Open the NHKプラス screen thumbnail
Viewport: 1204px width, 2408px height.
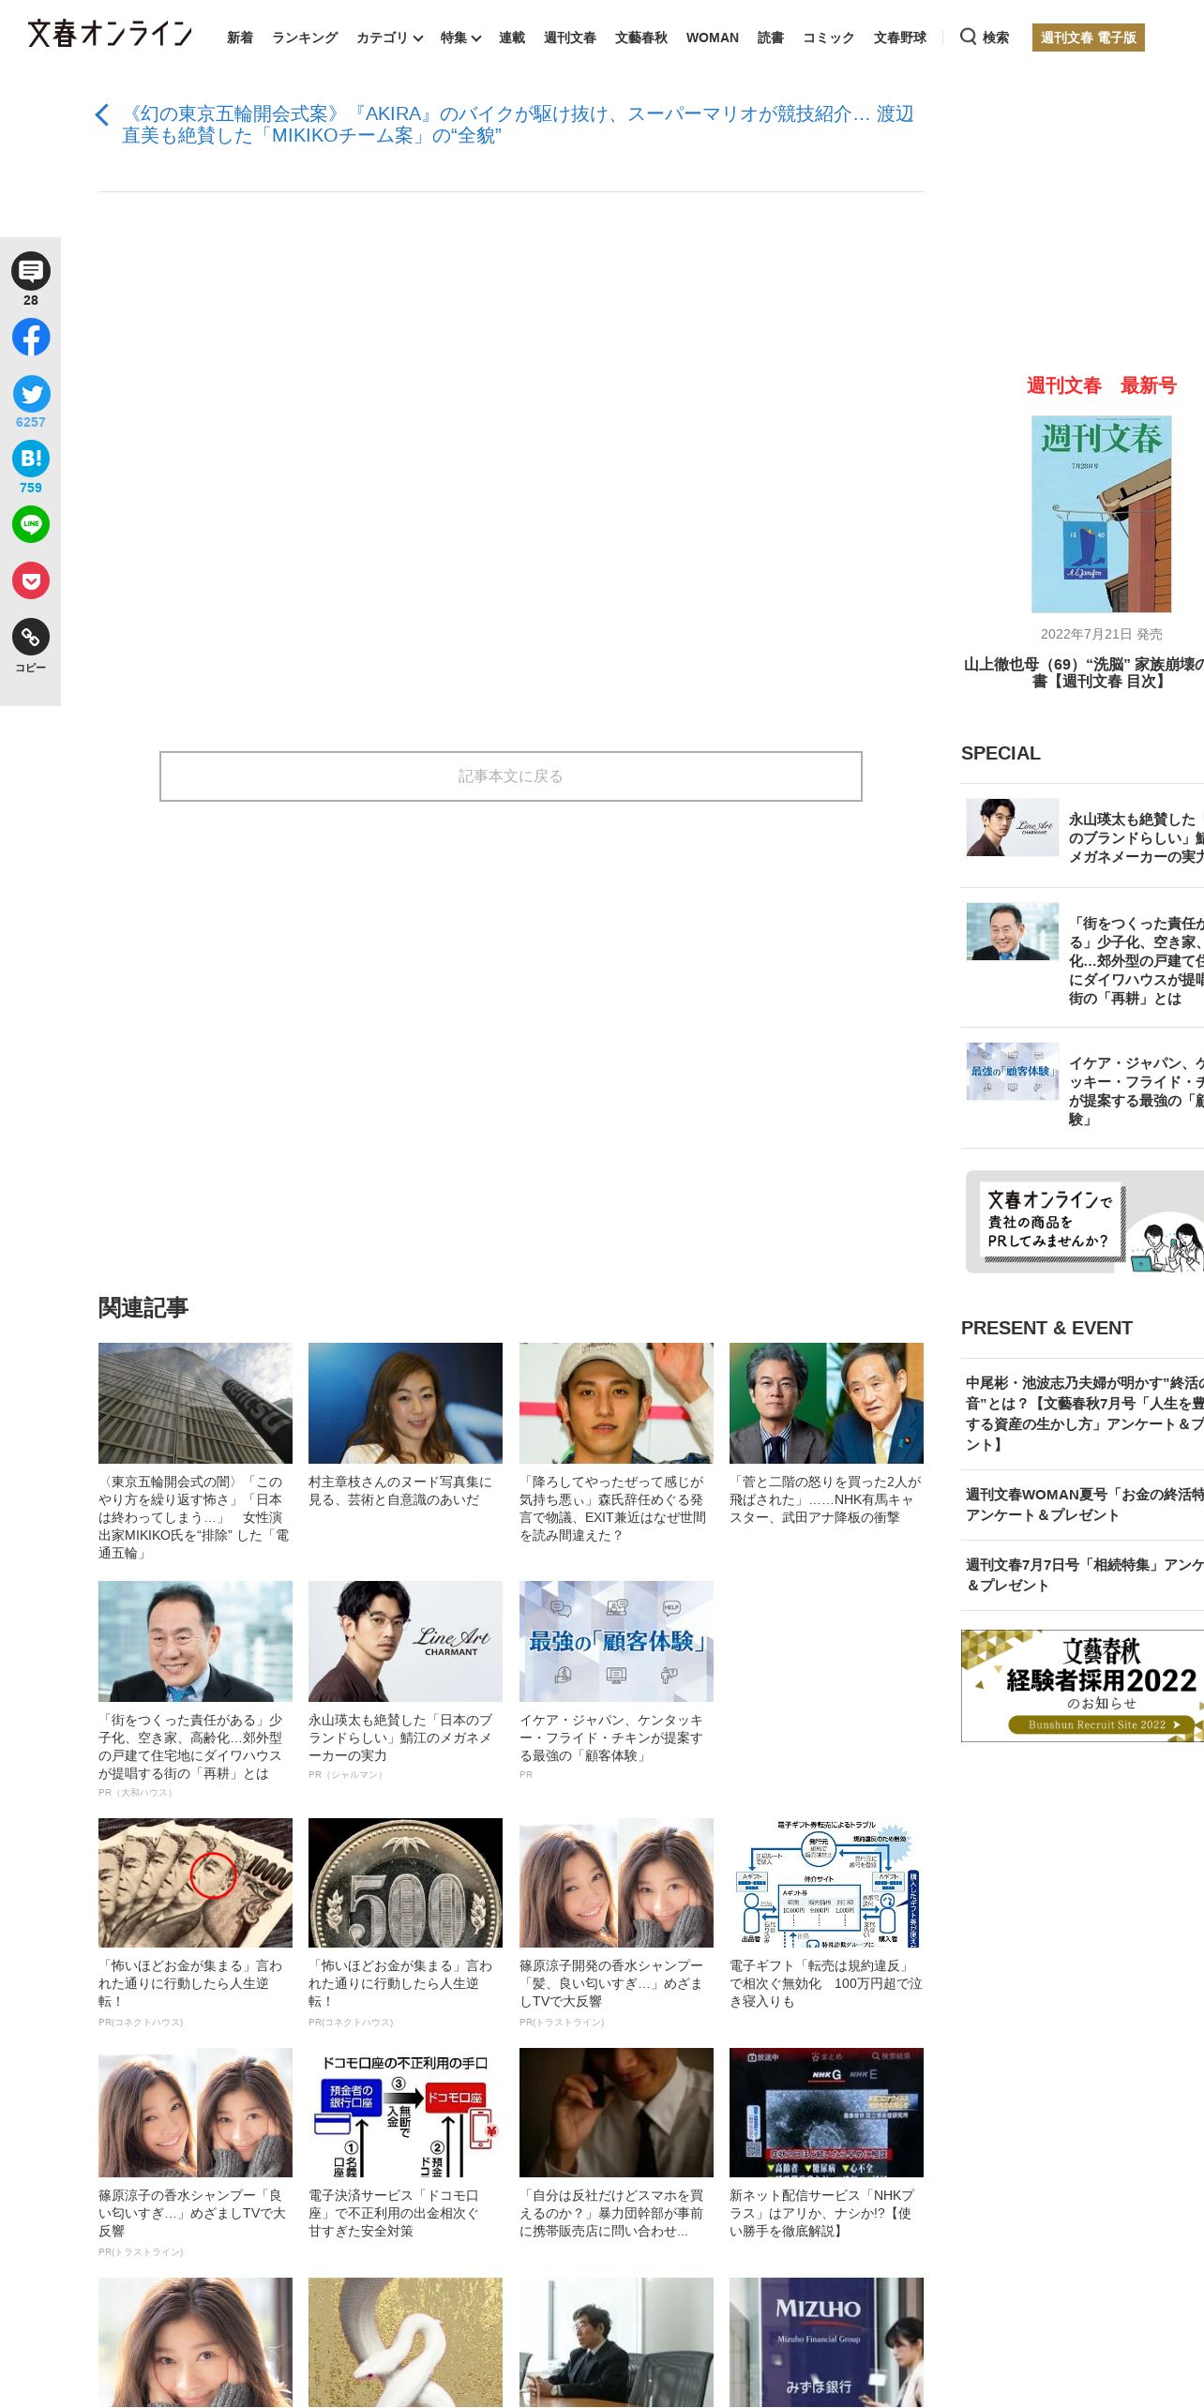tap(826, 2113)
